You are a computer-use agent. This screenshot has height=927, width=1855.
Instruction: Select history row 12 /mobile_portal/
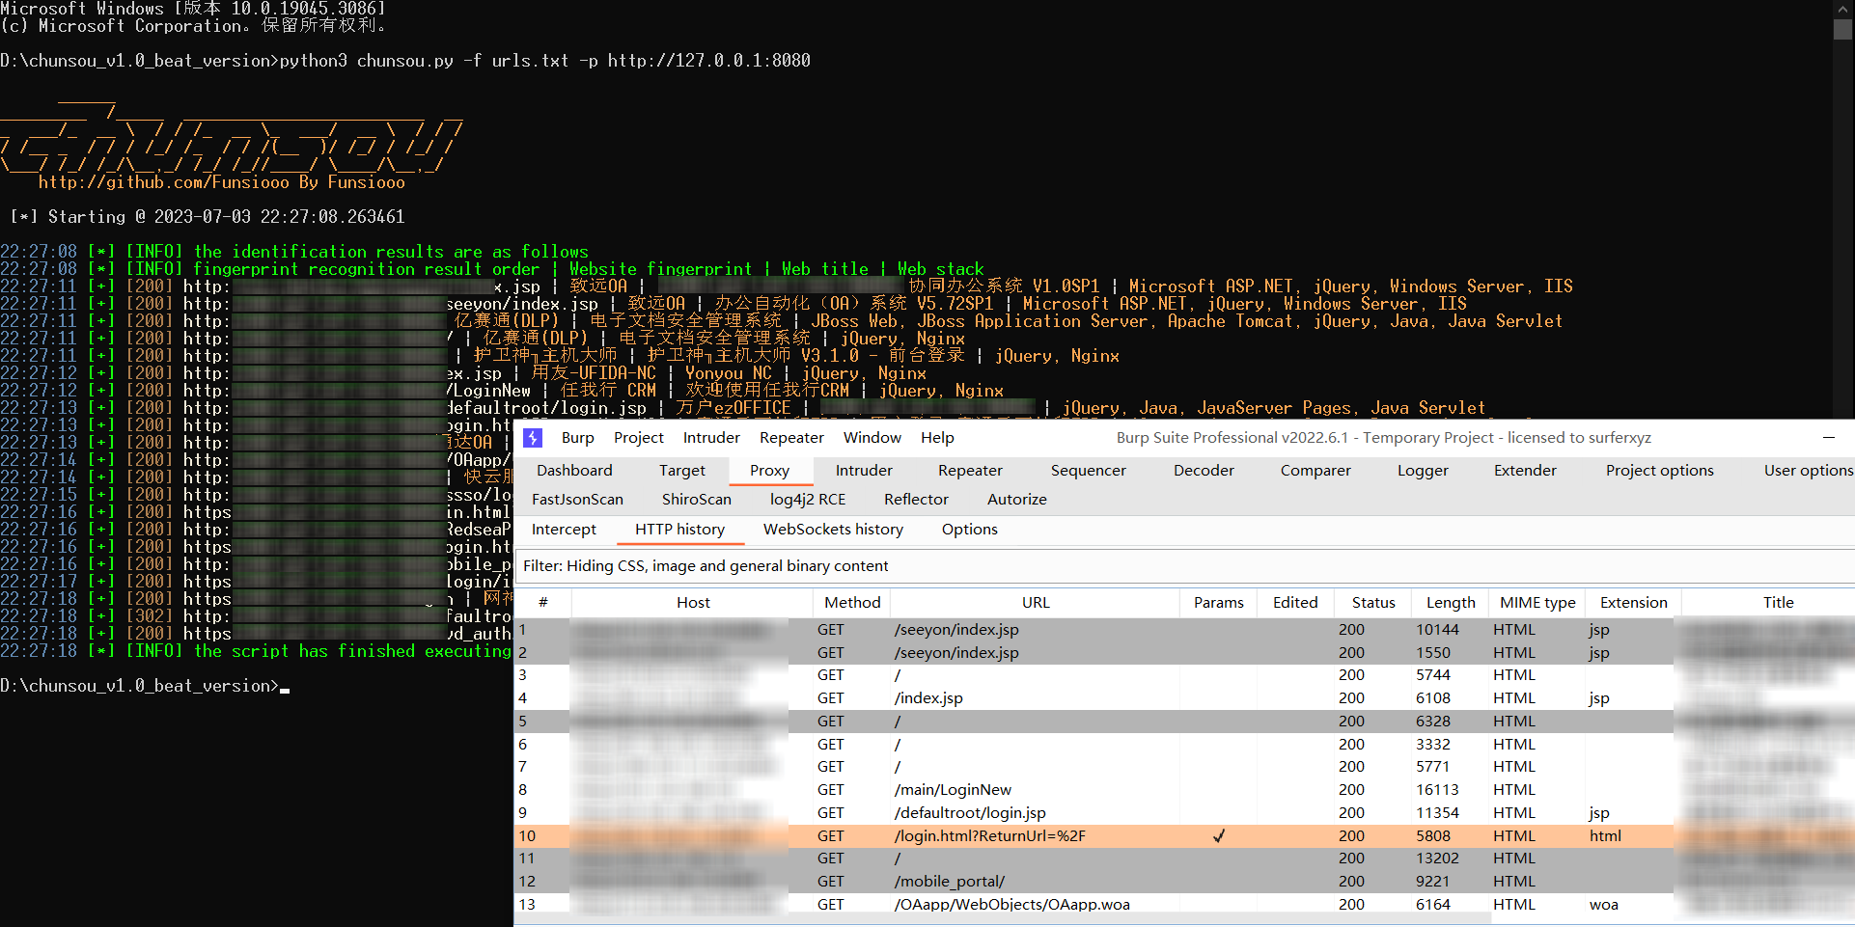[x=1184, y=882]
